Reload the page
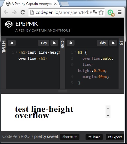This screenshot has width=127, height=144. pyautogui.click(x=23, y=12)
